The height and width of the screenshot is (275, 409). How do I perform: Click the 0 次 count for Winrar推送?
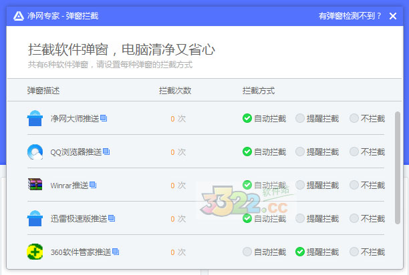[x=178, y=186]
